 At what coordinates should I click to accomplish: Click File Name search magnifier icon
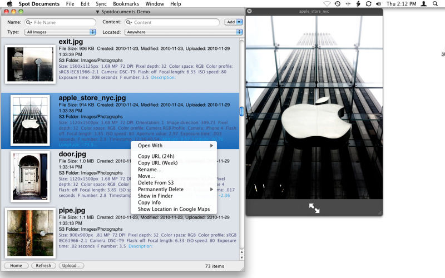[29, 22]
